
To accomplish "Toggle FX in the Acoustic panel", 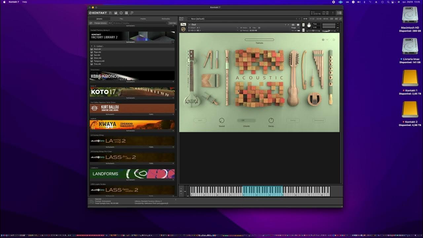I will [x=327, y=40].
